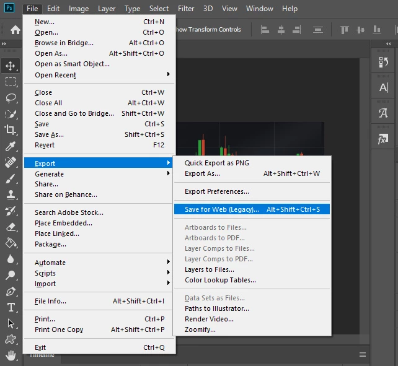Select the Spot Healing Brush tool
This screenshot has height=366, width=398.
(x=10, y=162)
